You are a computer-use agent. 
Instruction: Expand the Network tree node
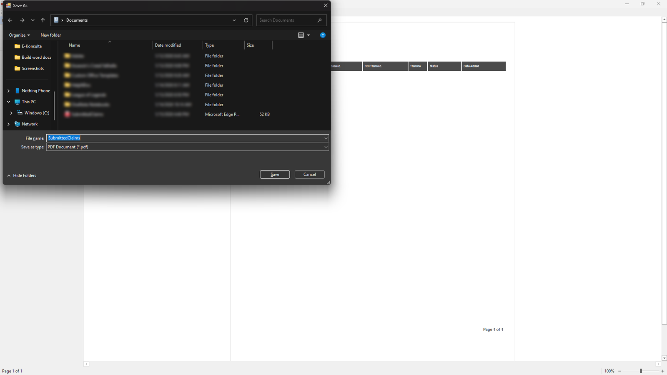[8, 124]
